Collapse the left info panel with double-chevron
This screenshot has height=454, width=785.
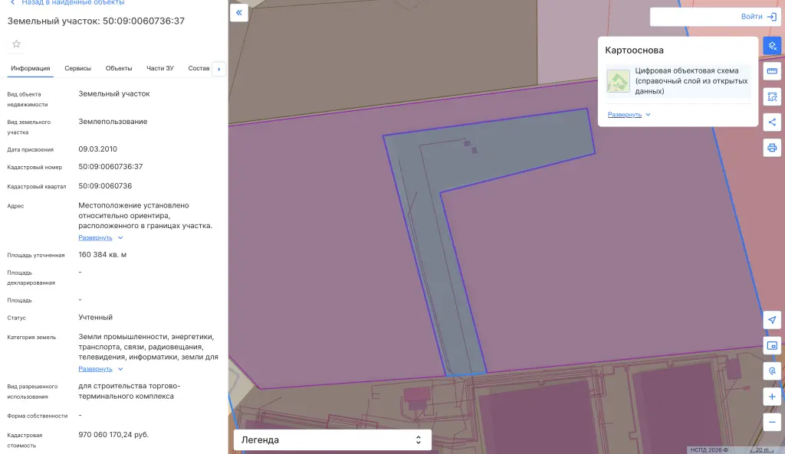pyautogui.click(x=239, y=12)
